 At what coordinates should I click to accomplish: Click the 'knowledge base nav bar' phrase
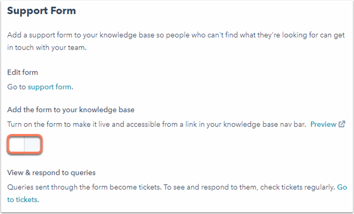point(265,124)
